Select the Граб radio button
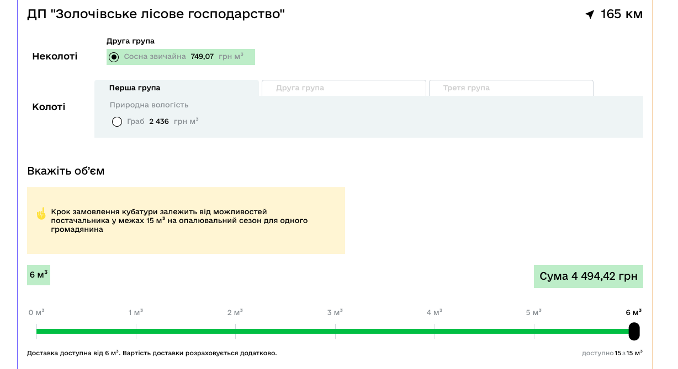 coord(117,122)
